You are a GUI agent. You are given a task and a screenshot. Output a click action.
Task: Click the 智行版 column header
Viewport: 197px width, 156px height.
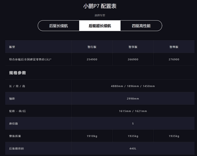tap(92, 47)
